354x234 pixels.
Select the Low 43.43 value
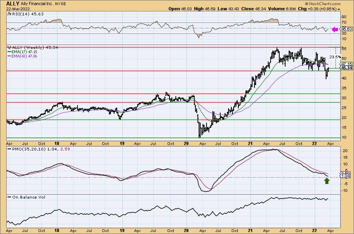coord(228,9)
